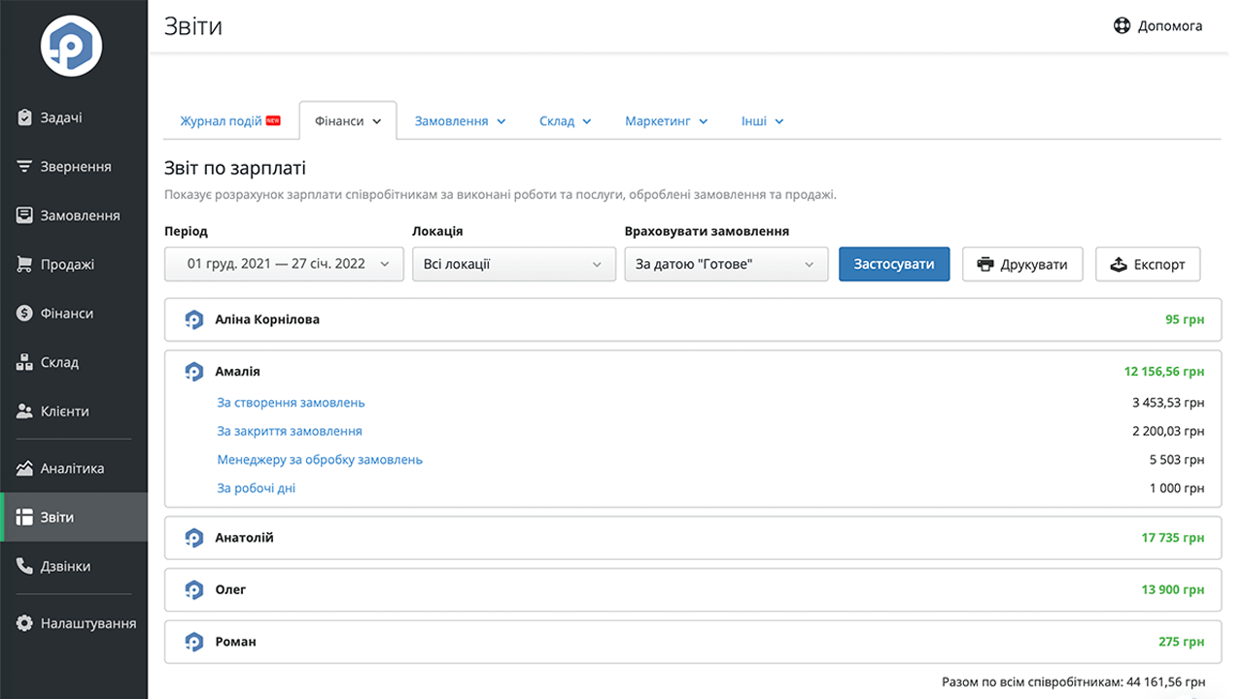
Task: Click the 12 156,56 грн total for Амалія
Action: 1164,372
